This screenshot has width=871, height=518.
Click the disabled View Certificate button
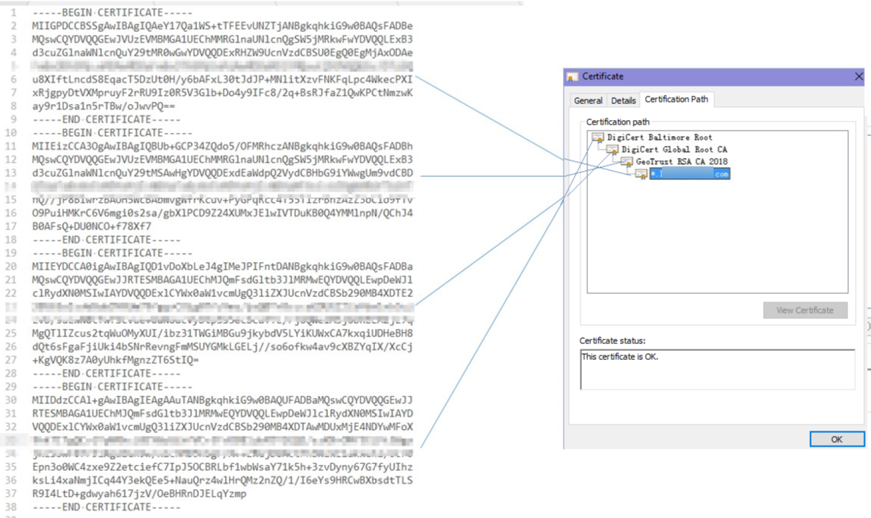tap(805, 310)
